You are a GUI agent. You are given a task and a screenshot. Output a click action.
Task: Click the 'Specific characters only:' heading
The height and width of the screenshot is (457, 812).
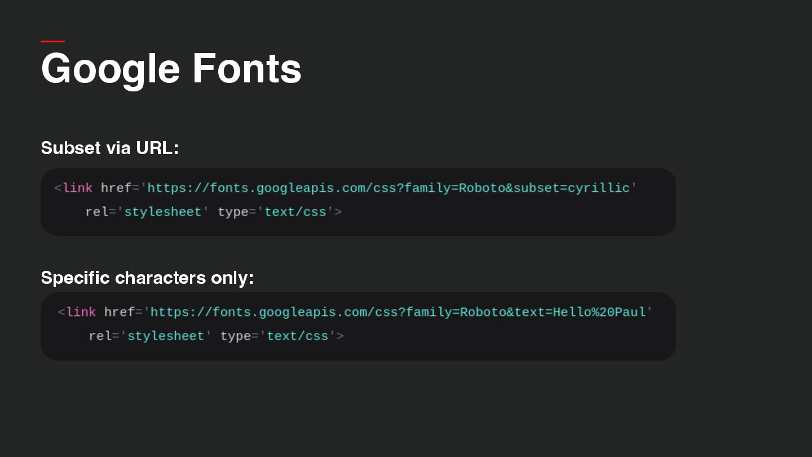click(147, 278)
